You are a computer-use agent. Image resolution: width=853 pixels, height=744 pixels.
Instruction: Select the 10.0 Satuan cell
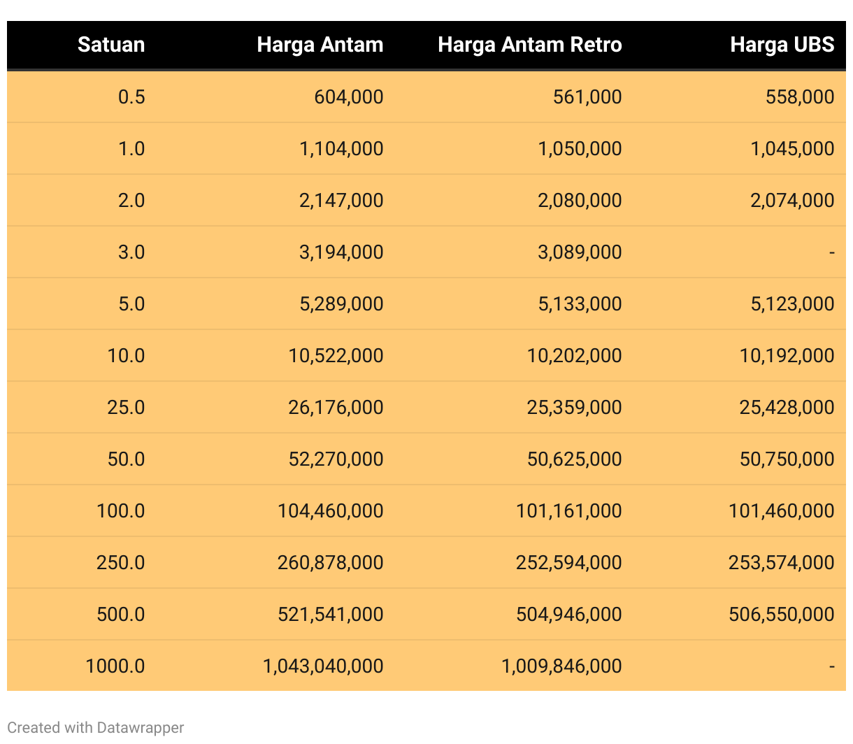tap(126, 355)
